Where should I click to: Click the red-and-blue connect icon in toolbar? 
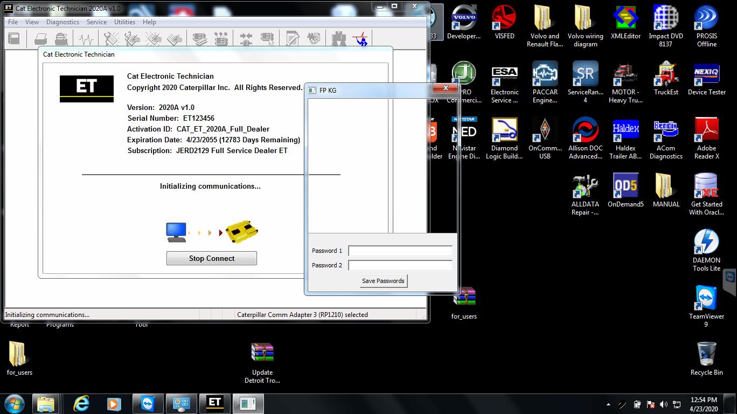[360, 38]
